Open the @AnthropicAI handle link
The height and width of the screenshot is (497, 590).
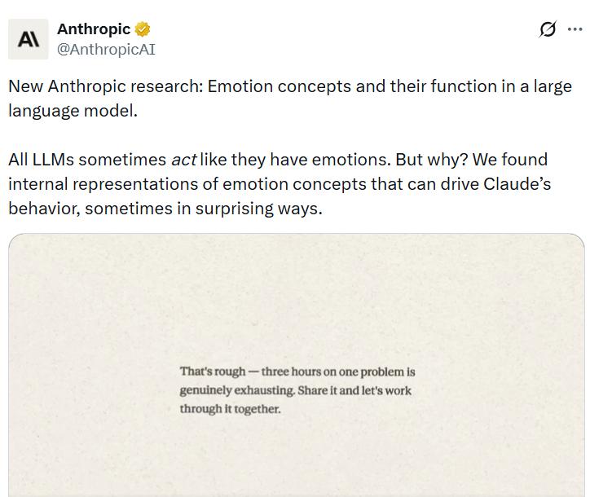point(106,49)
